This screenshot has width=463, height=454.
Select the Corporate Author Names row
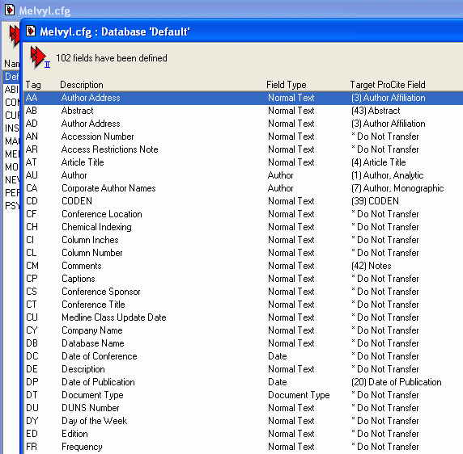[x=244, y=188]
